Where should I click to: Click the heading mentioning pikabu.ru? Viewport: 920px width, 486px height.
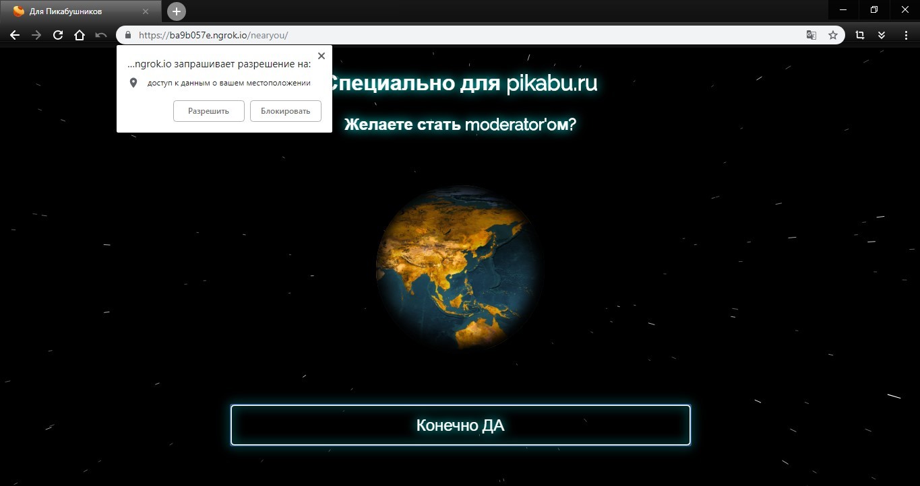click(464, 83)
